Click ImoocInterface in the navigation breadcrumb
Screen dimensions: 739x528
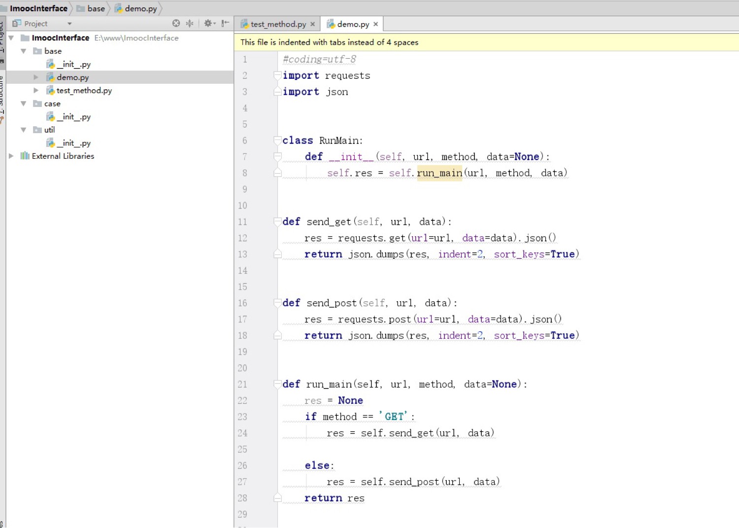pyautogui.click(x=38, y=8)
